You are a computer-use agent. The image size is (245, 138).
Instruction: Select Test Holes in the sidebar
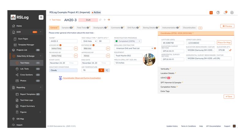pos(27,63)
